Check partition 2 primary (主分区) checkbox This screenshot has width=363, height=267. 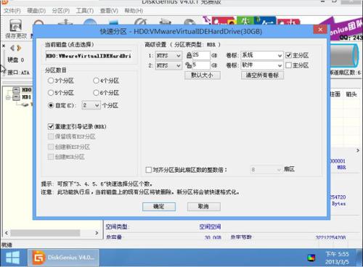coord(288,65)
